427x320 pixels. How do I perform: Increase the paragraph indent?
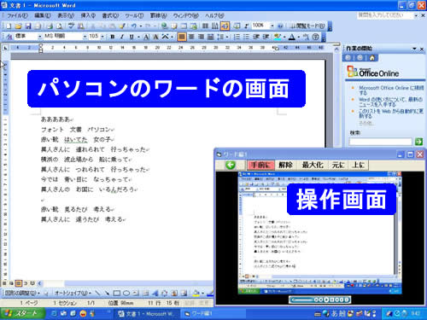coord(266,37)
